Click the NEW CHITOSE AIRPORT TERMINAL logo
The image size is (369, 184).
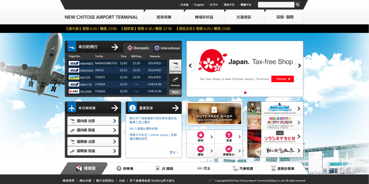click(x=101, y=17)
